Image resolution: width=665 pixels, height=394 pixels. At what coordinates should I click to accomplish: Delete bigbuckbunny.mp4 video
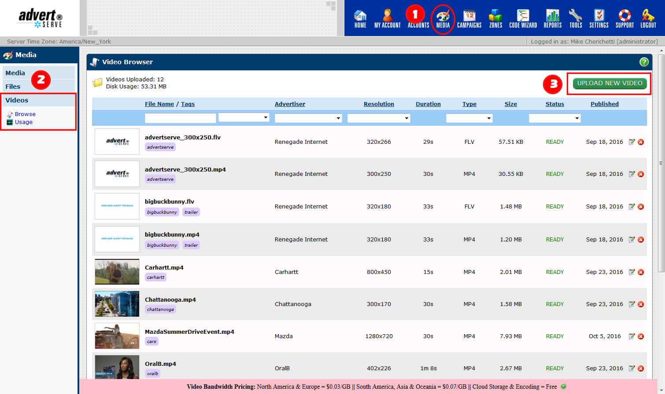(x=641, y=240)
